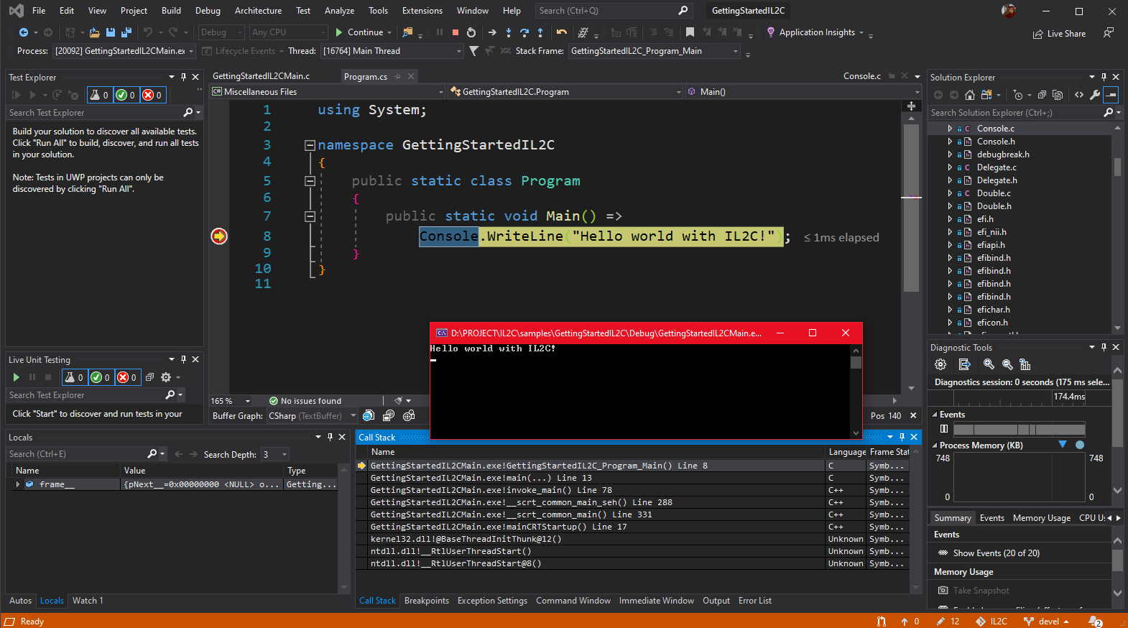Click Navigate Backward arrow in toolbar
Viewport: 1128px width, 628px height.
[24, 32]
